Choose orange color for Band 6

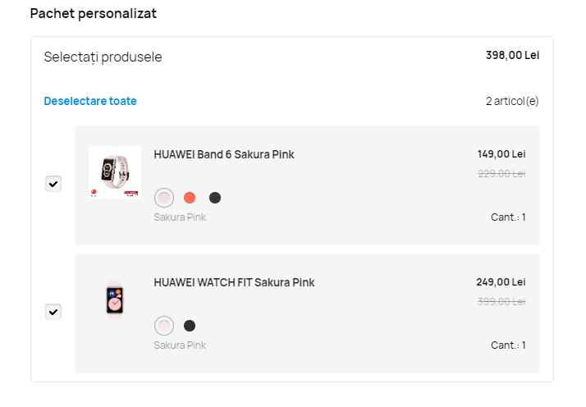pos(190,198)
